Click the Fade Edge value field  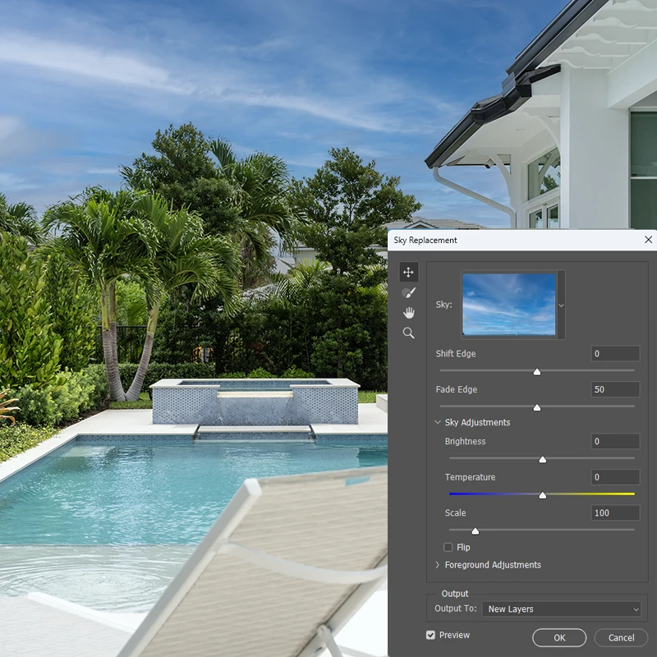[x=615, y=389]
